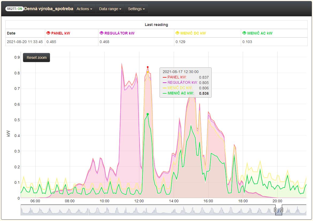Toggle the yellow MENIČ DC kW eye icon

[x=177, y=33]
